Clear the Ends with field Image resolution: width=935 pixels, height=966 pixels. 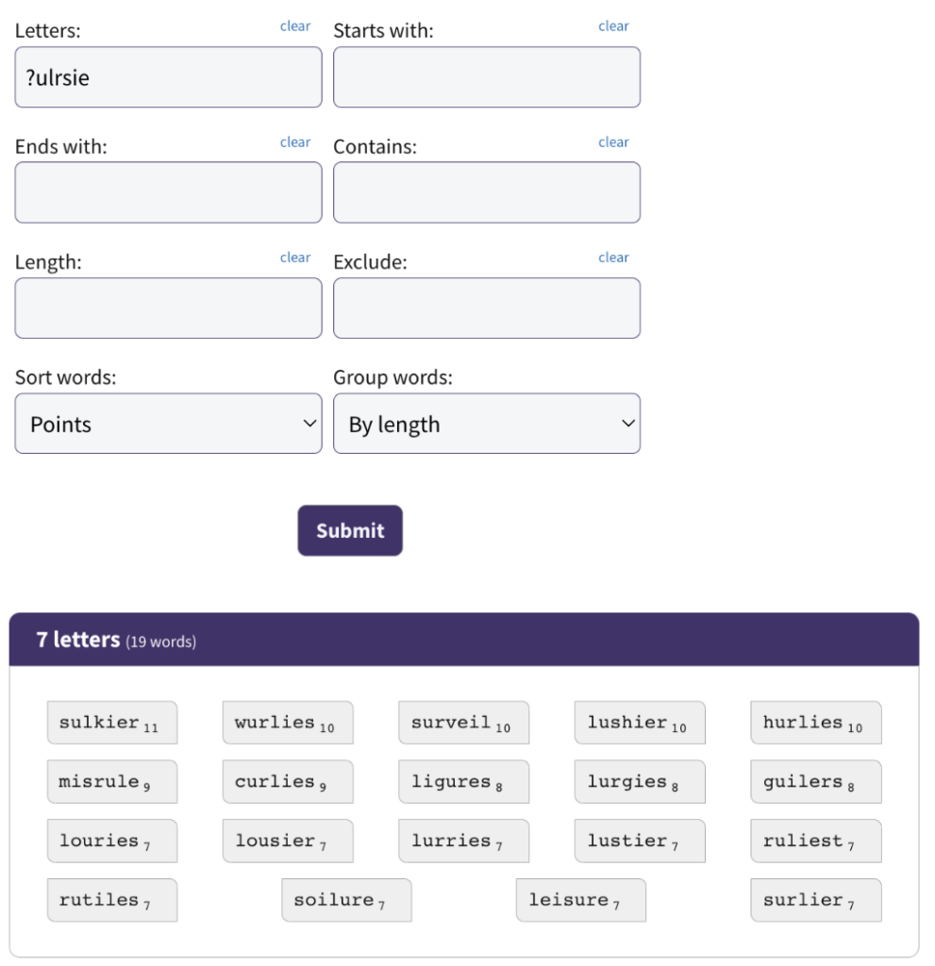pos(295,142)
